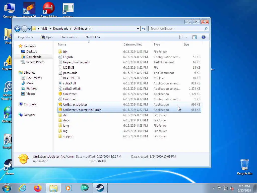Screen dimensions: 257x193
Task: Select the UniExtract application icon
Action: click(x=60, y=94)
